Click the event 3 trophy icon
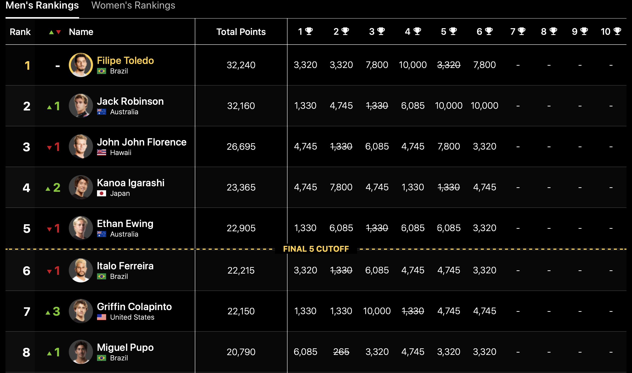Image resolution: width=632 pixels, height=373 pixels. click(381, 31)
